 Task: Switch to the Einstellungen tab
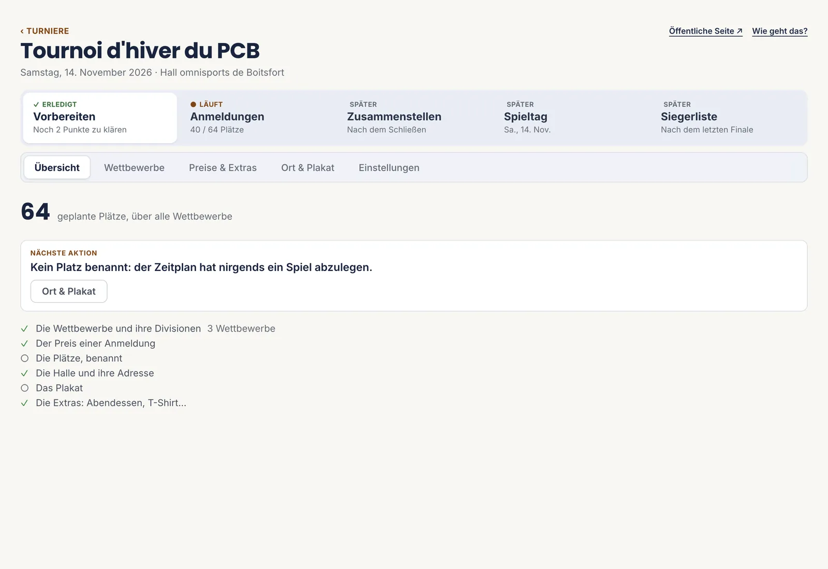pyautogui.click(x=389, y=168)
